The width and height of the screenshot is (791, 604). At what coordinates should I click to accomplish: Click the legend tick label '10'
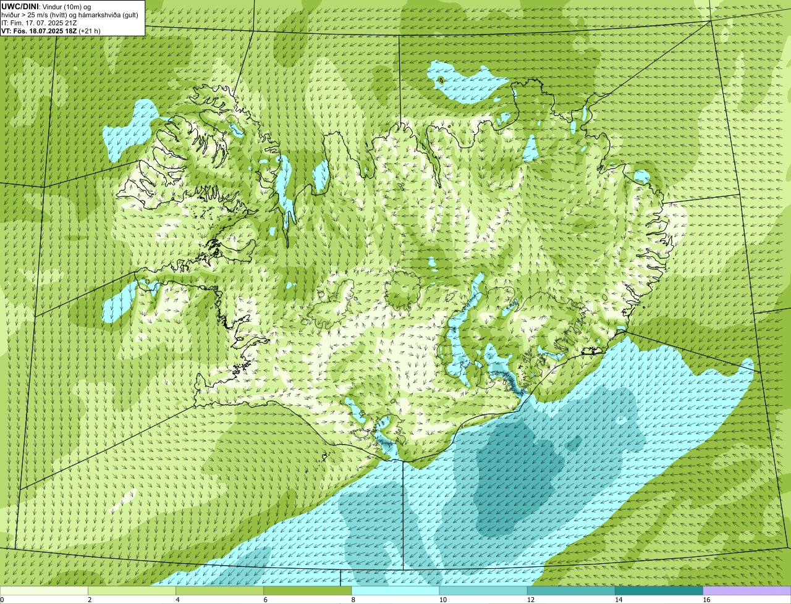pyautogui.click(x=443, y=600)
